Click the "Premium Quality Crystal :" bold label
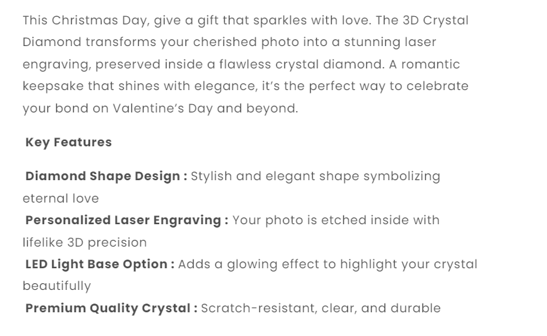The width and height of the screenshot is (547, 336). coord(111,308)
